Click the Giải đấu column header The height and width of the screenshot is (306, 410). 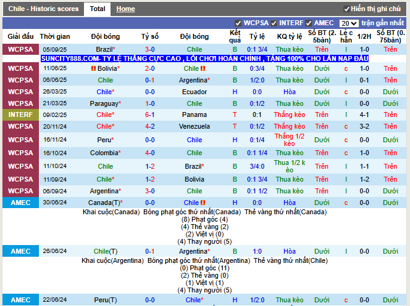point(20,36)
